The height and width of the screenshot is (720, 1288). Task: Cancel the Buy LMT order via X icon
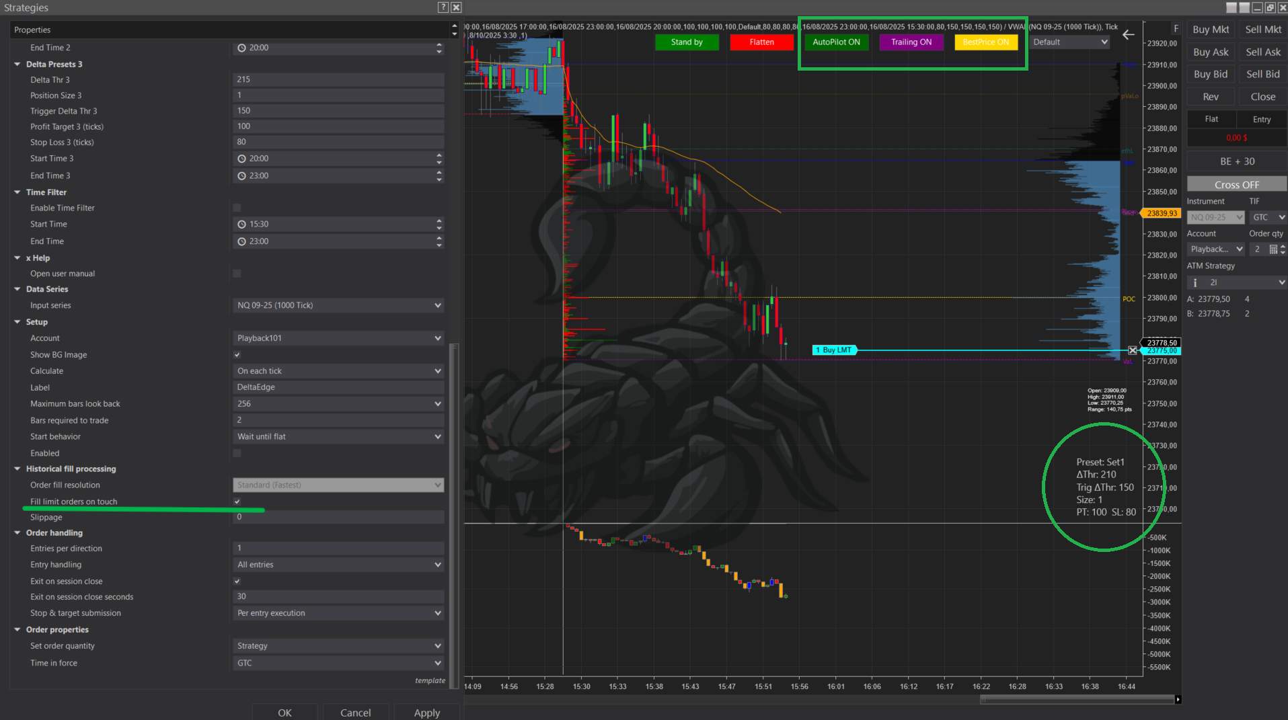1133,350
